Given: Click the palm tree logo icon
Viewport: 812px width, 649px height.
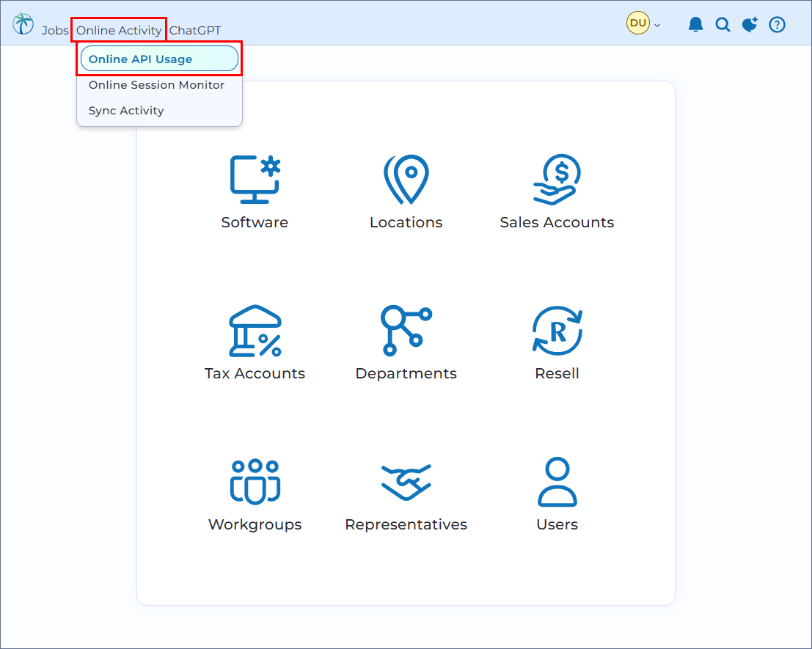Looking at the screenshot, I should tap(23, 23).
